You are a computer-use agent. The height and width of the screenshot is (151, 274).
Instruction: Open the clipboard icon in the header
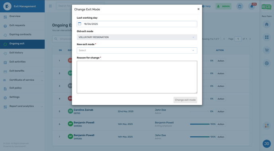point(240,6)
